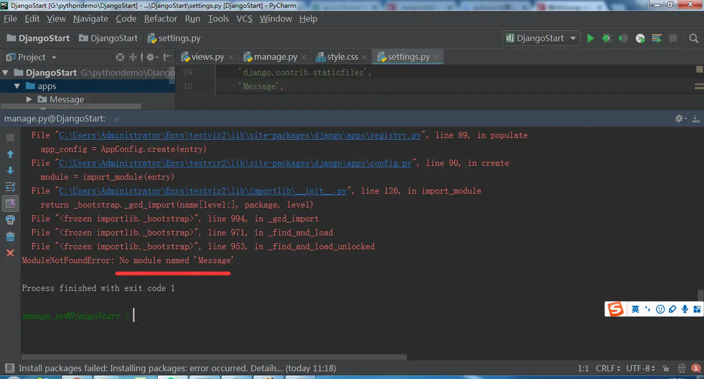Run the DjangoStart configuration with green play button
The width and height of the screenshot is (704, 379).
[x=591, y=38]
